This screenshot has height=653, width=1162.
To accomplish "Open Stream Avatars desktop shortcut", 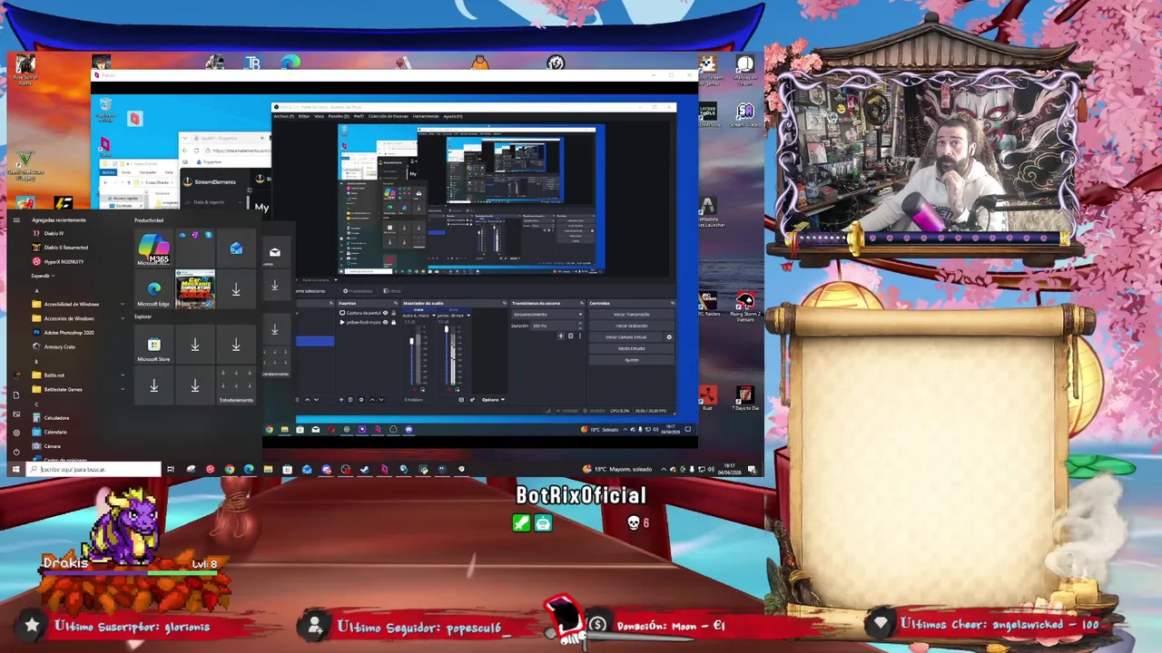I will pos(745,116).
